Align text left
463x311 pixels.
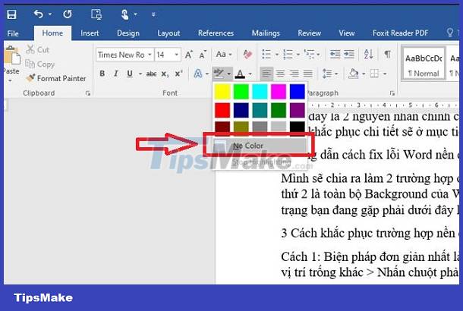(266, 74)
